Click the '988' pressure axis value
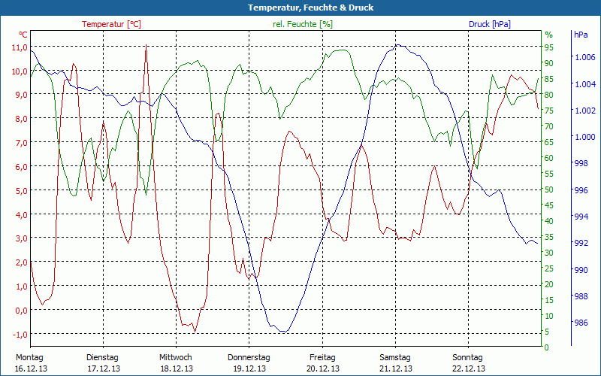The height and width of the screenshot is (376, 601). [x=581, y=296]
